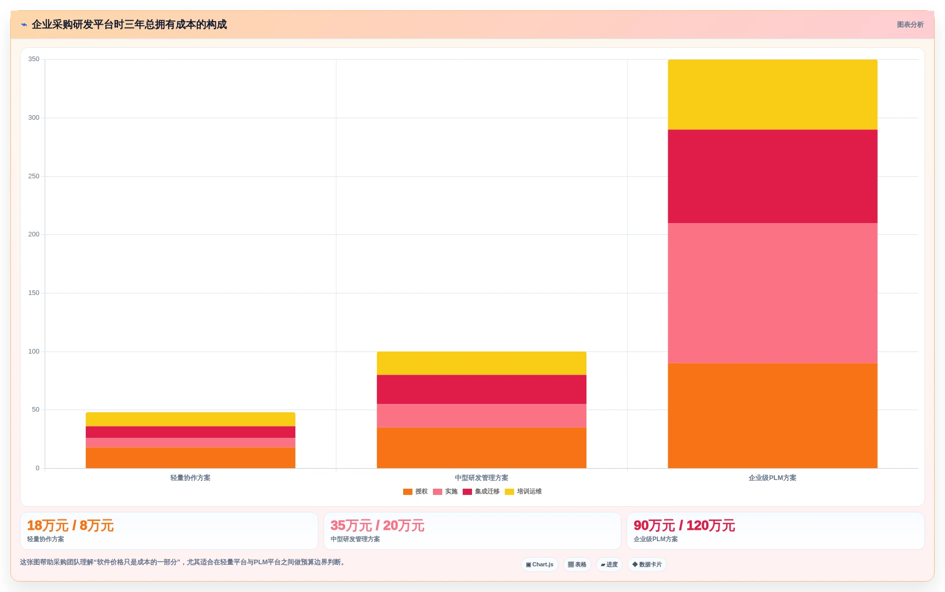Viewport: 945px width, 592px height.
Task: Click the chart title 企业采购研发平台时三年总拥有成本的构成
Action: click(x=129, y=25)
